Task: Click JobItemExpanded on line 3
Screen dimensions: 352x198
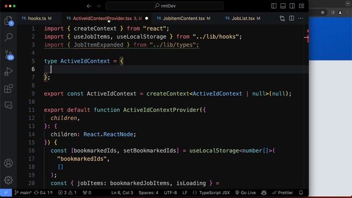Action: [98, 45]
